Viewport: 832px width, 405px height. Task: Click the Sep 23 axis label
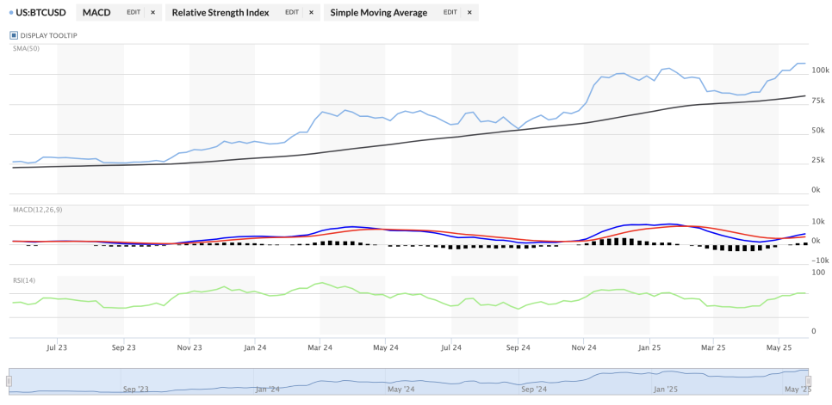pyautogui.click(x=124, y=348)
